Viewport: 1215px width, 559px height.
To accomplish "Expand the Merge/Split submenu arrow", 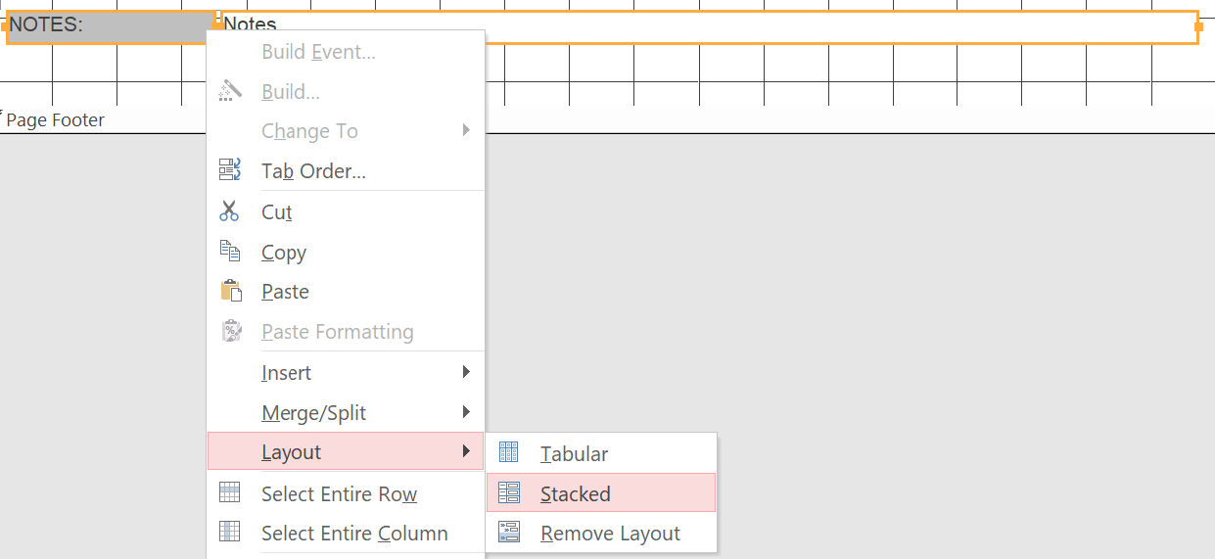I will [466, 412].
